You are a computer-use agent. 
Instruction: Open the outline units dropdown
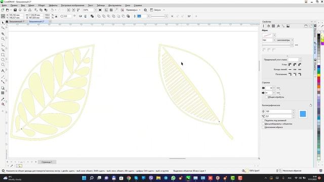point(292,40)
